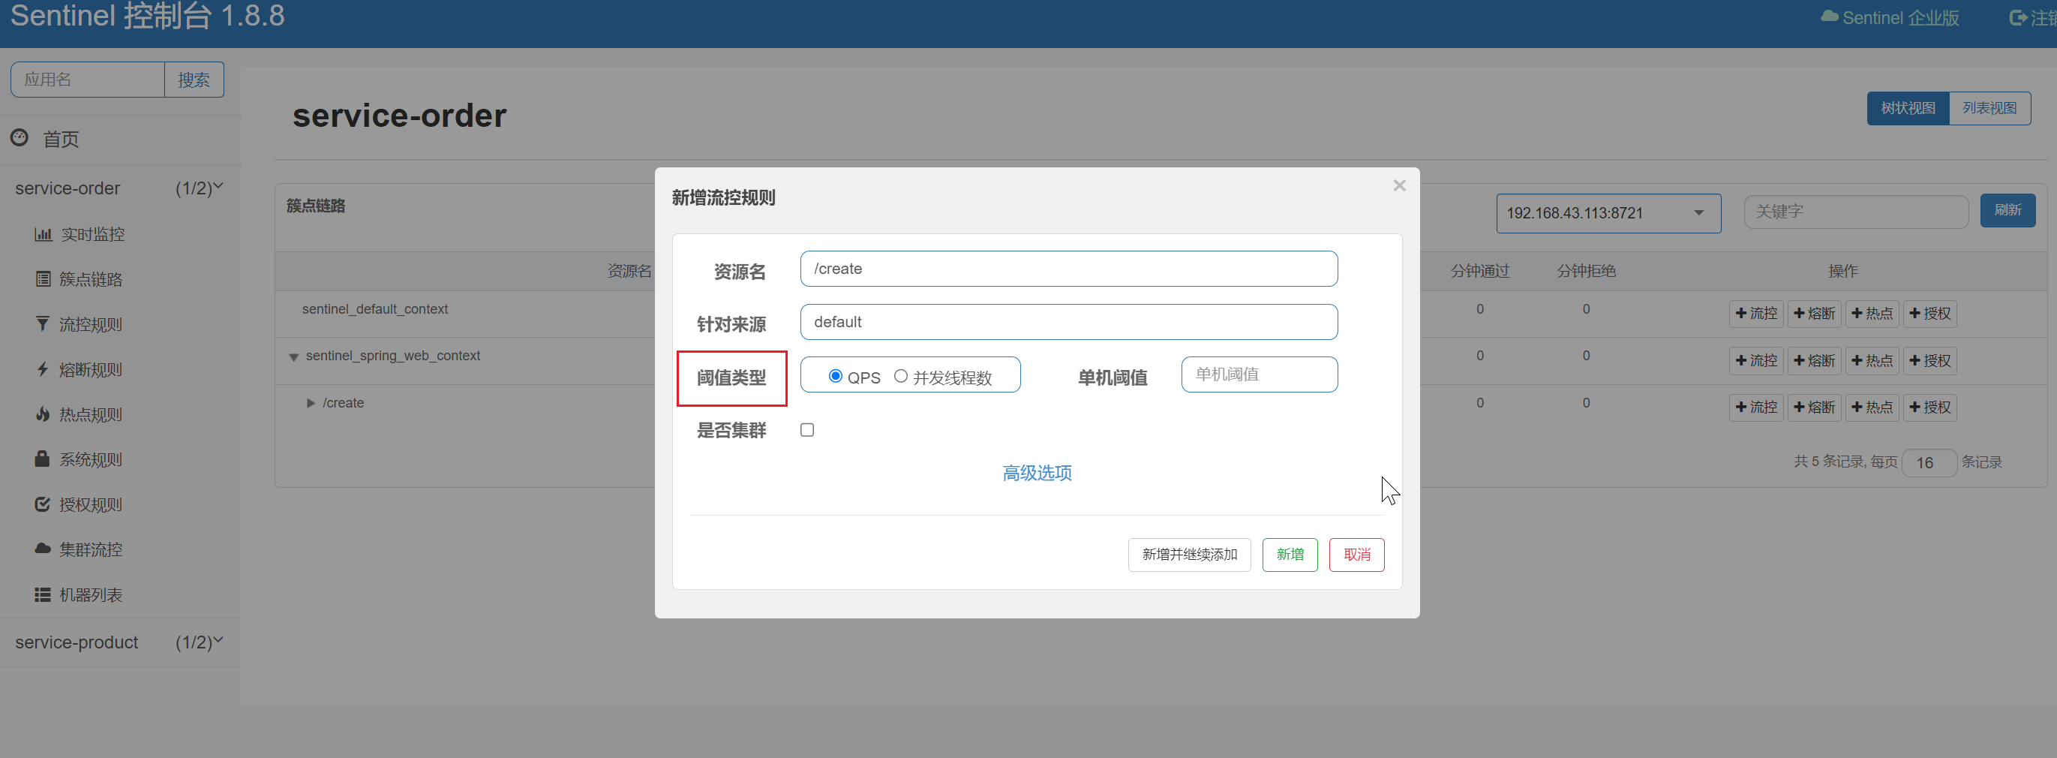Open 流控规则 menu item
2057x758 pixels.
(x=90, y=324)
